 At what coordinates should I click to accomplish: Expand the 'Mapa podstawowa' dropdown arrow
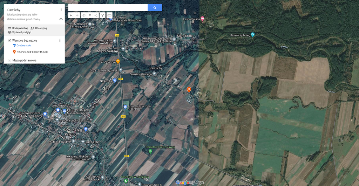click(9, 60)
